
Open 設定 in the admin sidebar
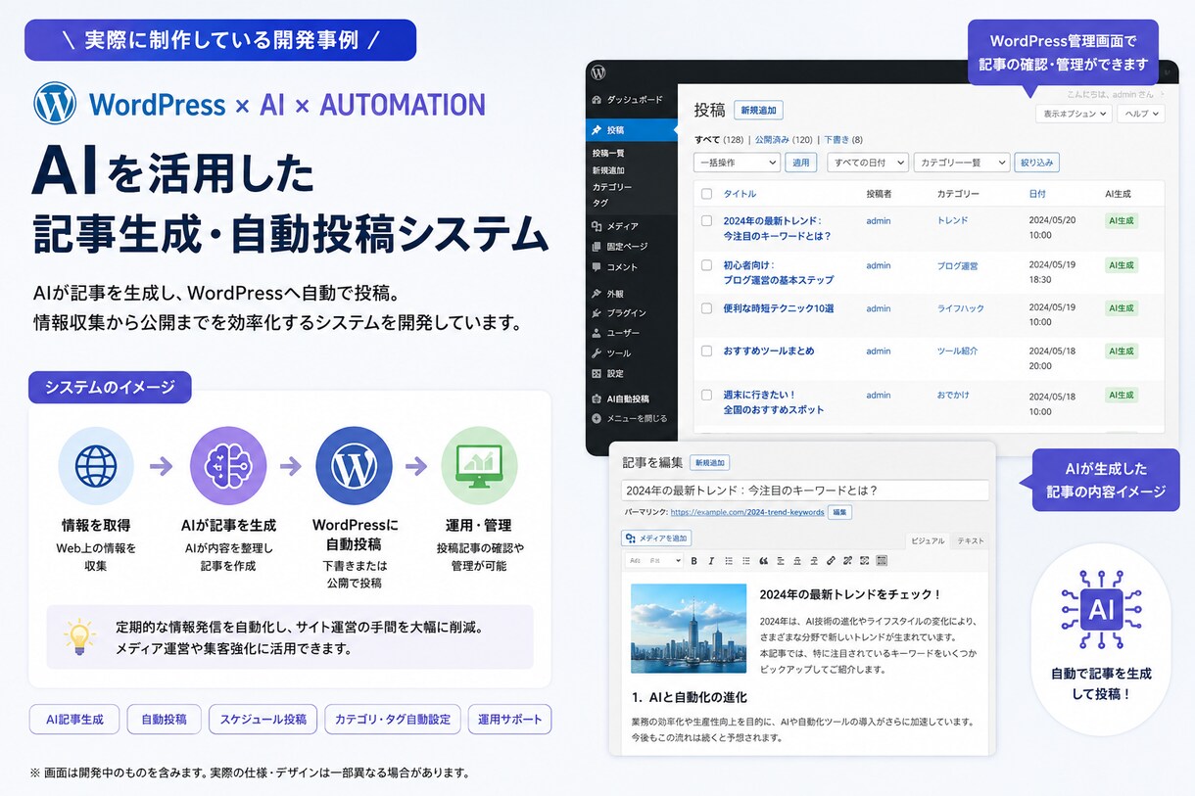pos(608,373)
